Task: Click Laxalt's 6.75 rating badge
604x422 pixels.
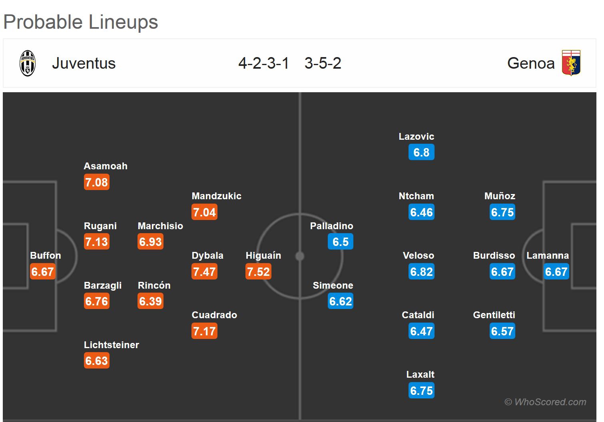Action: [x=421, y=391]
